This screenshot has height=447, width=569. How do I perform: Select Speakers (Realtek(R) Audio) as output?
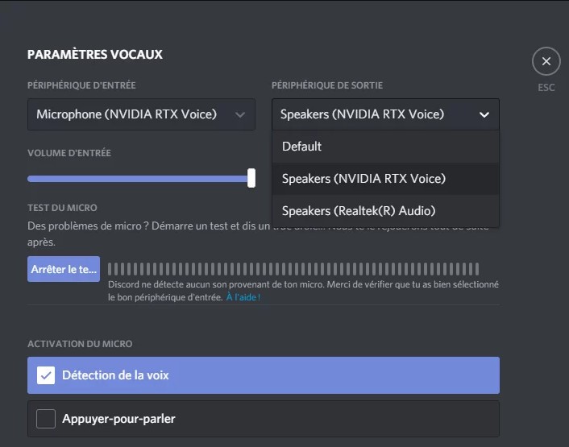coord(359,211)
